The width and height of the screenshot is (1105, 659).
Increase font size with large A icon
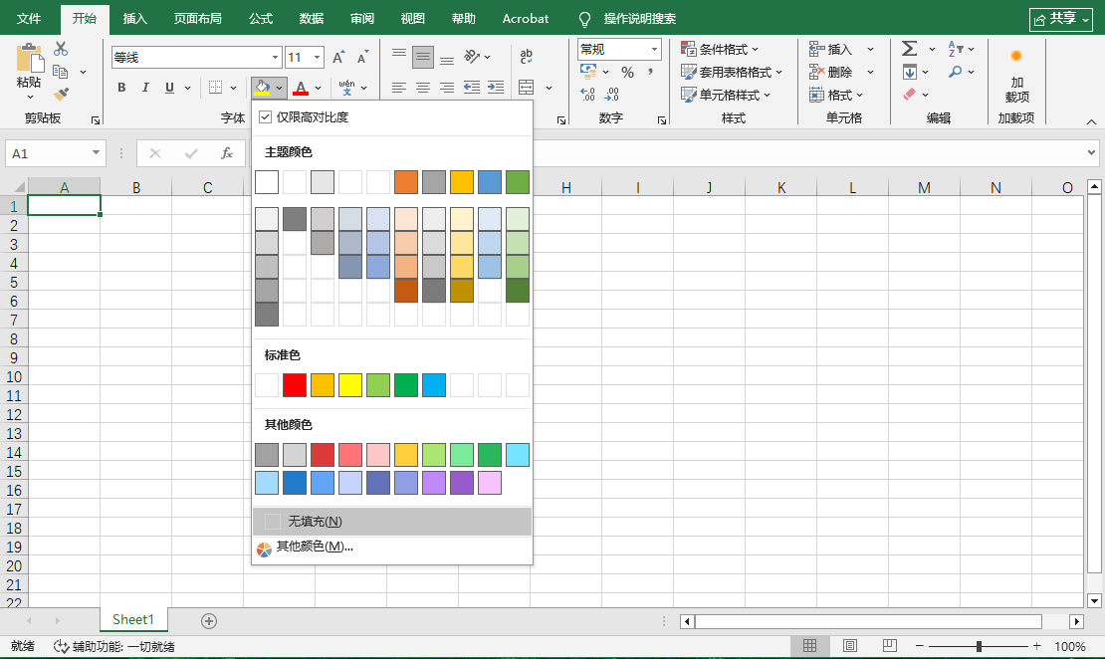[338, 57]
